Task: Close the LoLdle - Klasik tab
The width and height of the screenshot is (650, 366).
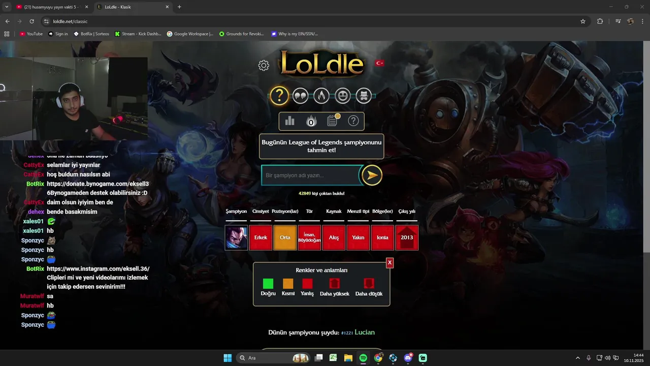Action: tap(167, 7)
